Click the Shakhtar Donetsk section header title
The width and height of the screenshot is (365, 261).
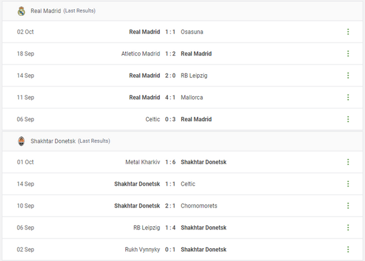click(54, 141)
